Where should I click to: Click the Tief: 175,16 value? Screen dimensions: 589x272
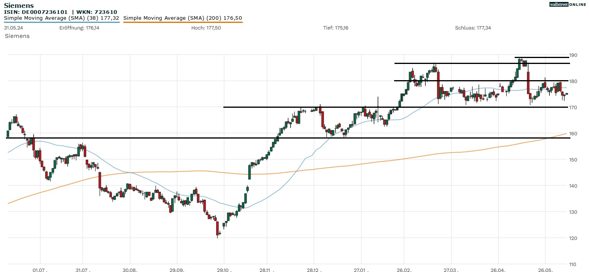click(x=336, y=28)
